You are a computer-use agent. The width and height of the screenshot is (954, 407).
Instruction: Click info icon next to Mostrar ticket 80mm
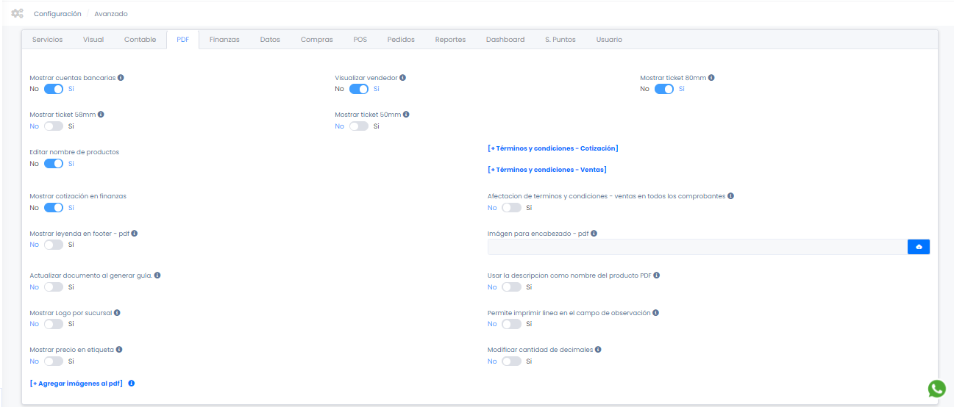click(711, 77)
